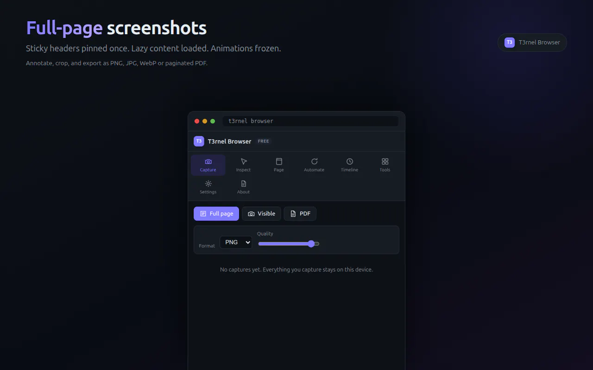
Task: Click the FREE plan badge
Action: pyautogui.click(x=263, y=141)
